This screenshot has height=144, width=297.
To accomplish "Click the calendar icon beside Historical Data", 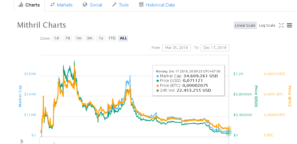I will 141,5.
